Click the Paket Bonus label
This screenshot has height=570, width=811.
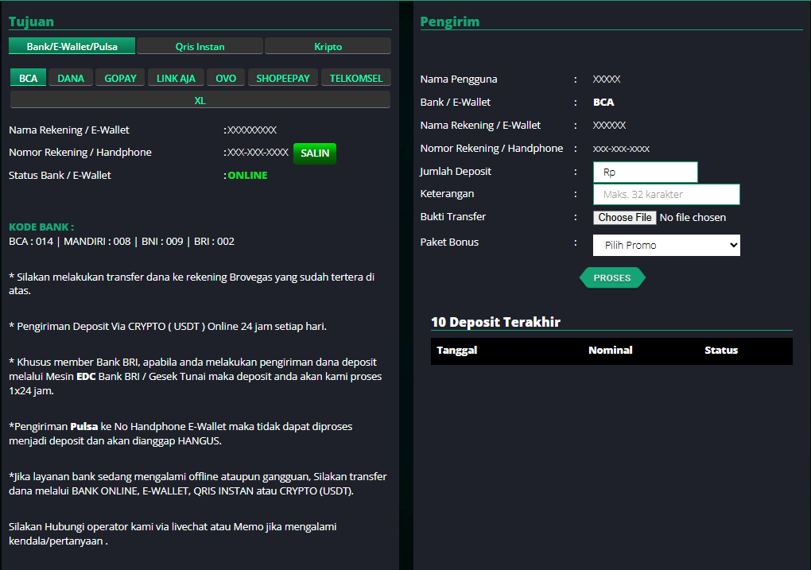[x=449, y=242]
